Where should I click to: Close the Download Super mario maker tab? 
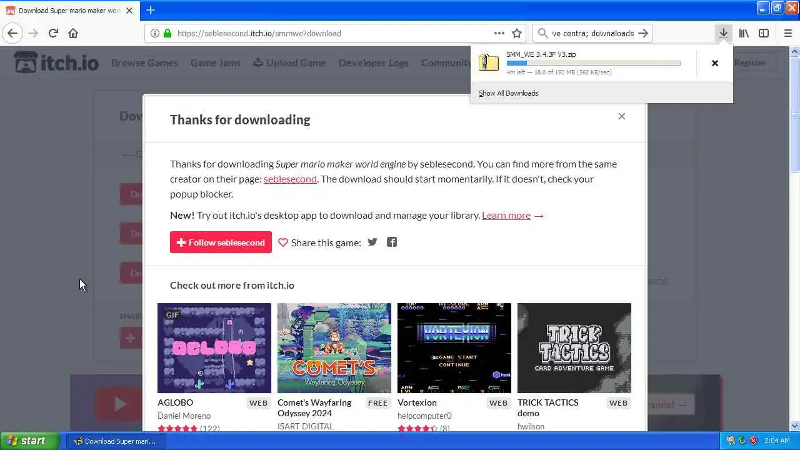point(131,11)
